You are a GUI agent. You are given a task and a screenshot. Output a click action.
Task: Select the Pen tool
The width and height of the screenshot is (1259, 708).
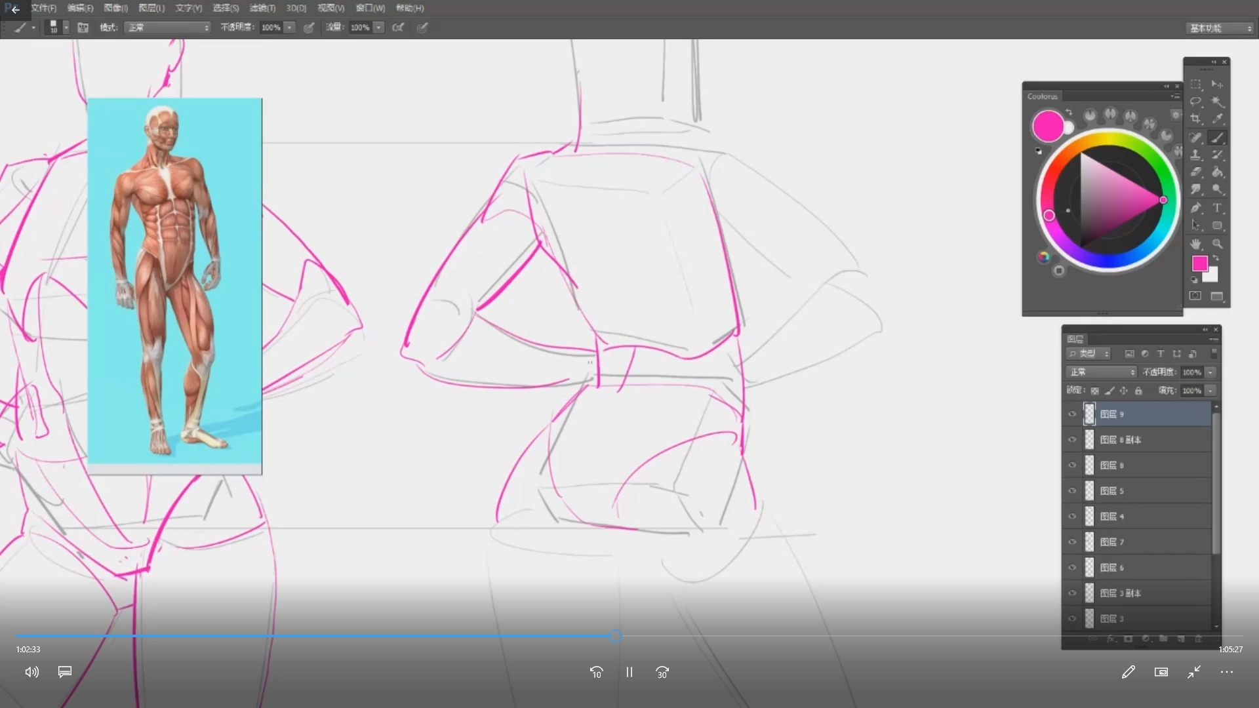1195,208
